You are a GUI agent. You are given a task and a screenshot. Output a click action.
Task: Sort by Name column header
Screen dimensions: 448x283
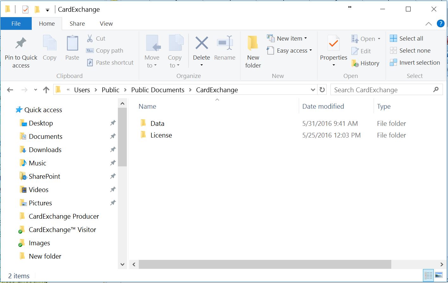coord(147,106)
